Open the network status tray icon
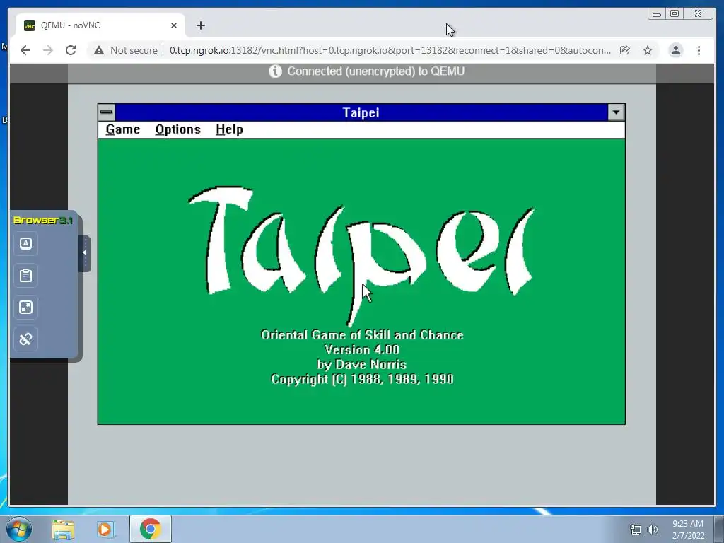 636,530
